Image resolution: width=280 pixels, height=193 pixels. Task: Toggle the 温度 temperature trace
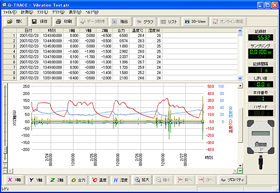click(99, 180)
